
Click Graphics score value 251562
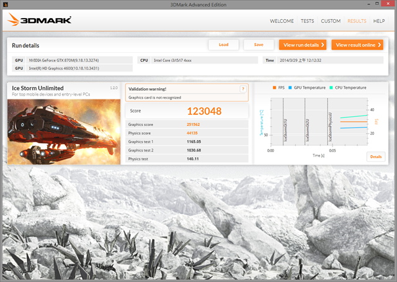193,124
